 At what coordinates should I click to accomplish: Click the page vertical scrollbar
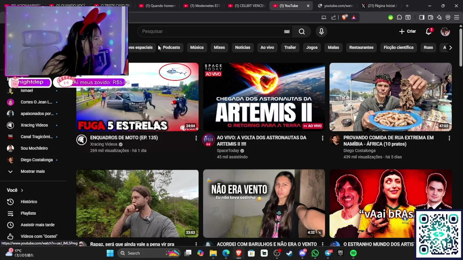point(461,47)
